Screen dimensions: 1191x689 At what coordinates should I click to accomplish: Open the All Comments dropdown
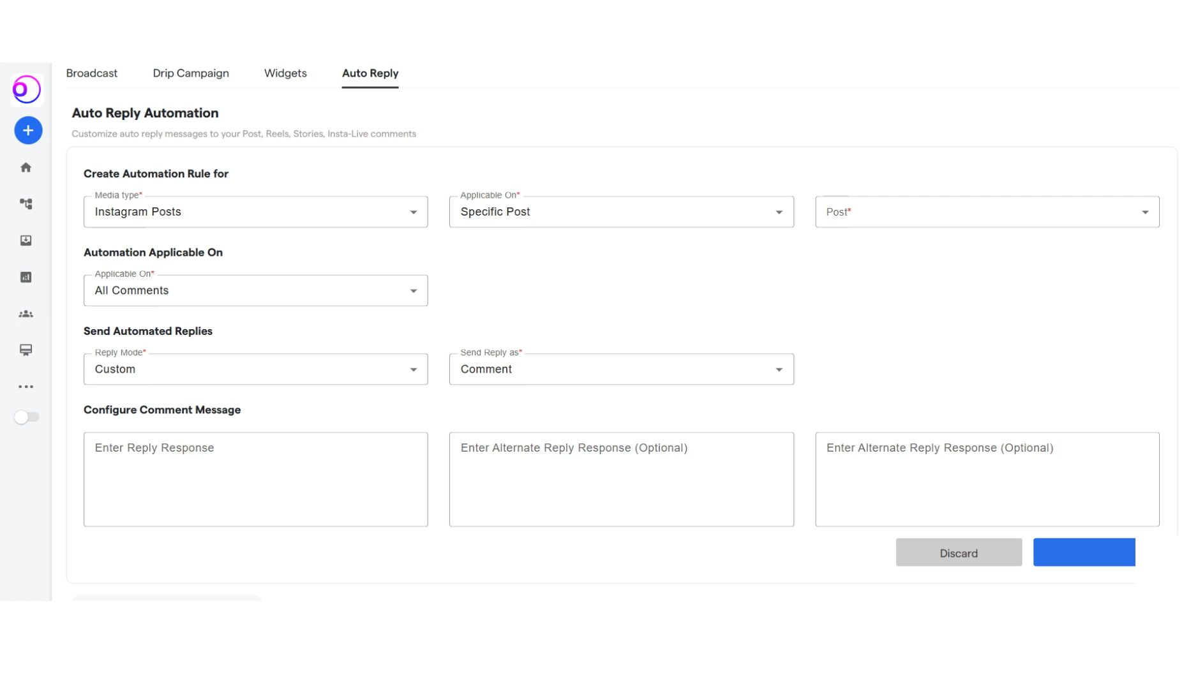(256, 291)
